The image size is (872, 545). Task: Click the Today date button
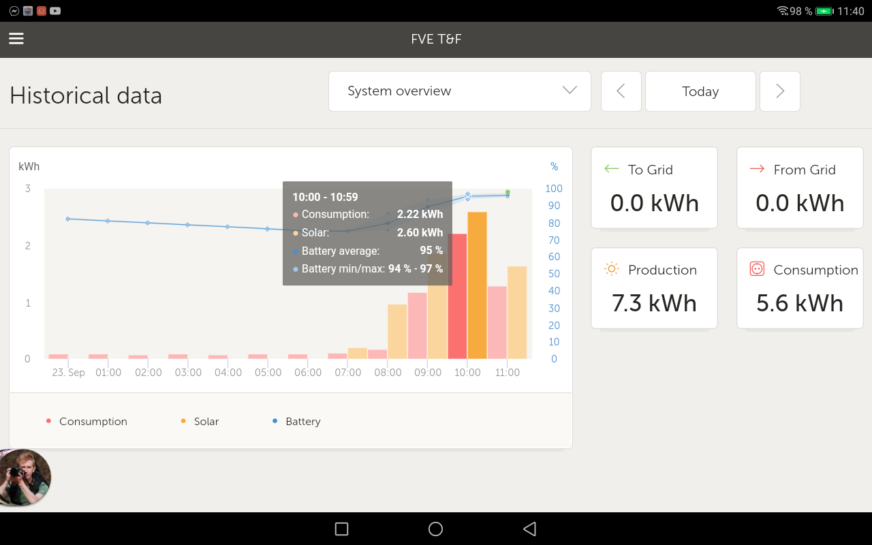click(x=700, y=91)
